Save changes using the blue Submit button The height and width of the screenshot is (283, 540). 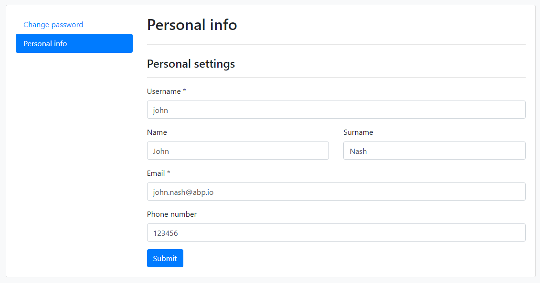pos(165,258)
